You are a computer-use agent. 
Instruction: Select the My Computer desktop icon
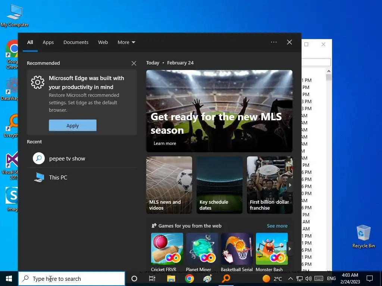[x=15, y=16]
